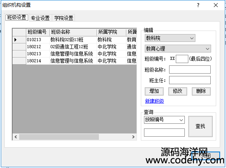This screenshot has width=226, height=168.
Task: Click the 增加 button
Action: 154,91
